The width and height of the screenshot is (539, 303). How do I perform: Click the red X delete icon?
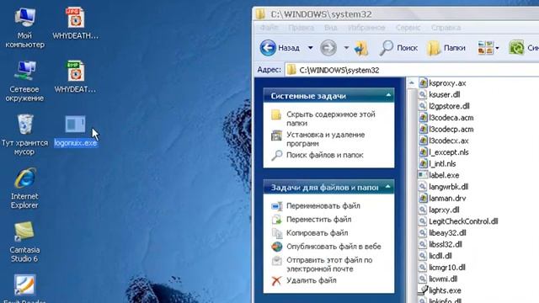[276, 280]
